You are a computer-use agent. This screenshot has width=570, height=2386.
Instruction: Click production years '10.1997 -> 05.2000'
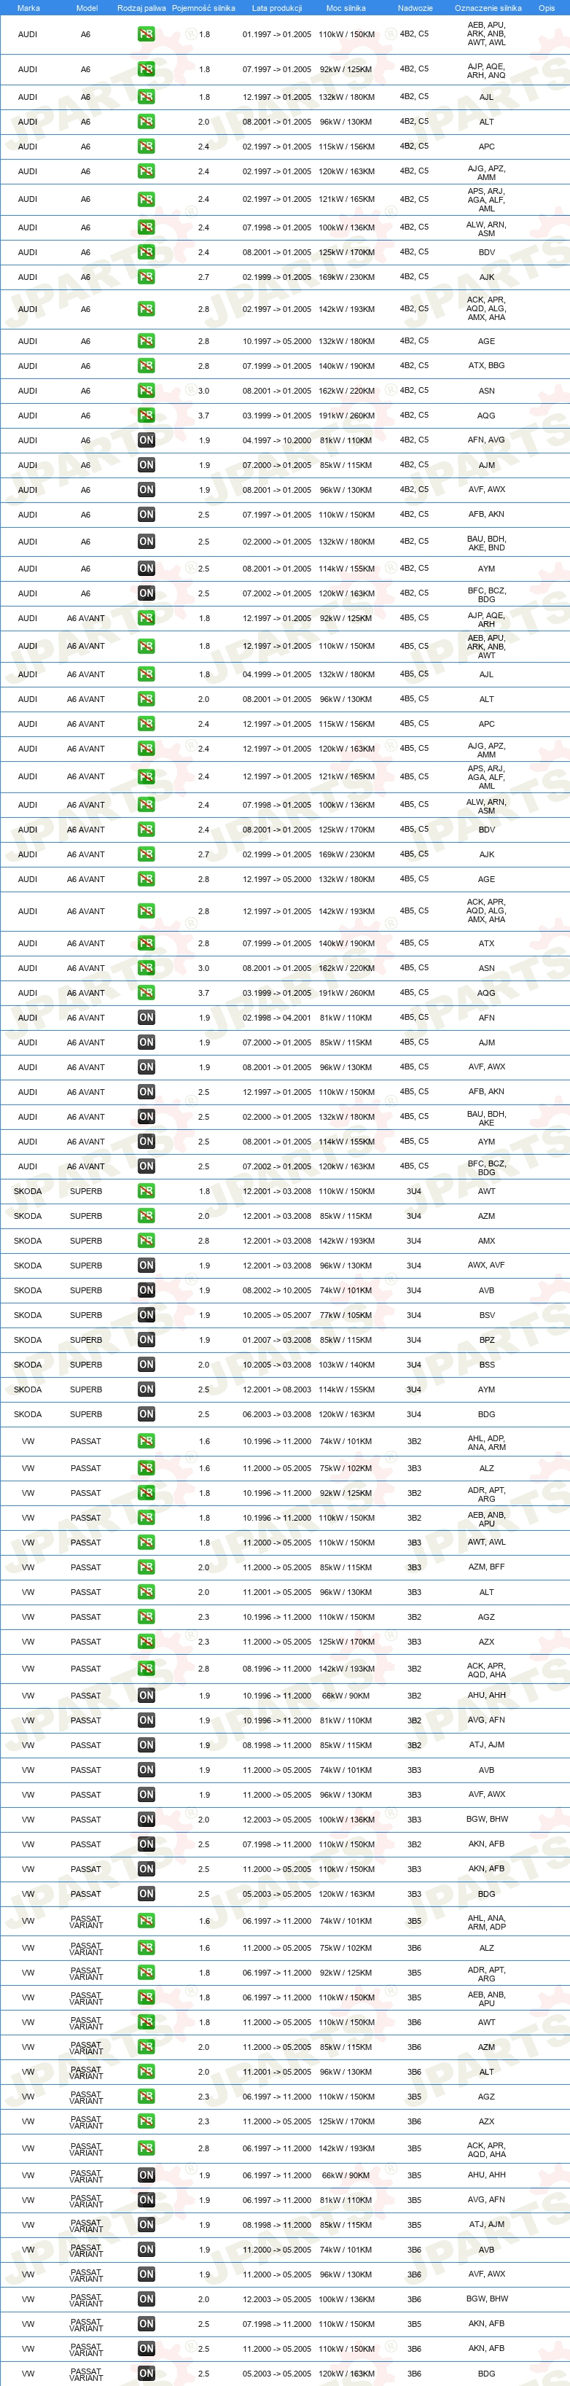pos(277,342)
